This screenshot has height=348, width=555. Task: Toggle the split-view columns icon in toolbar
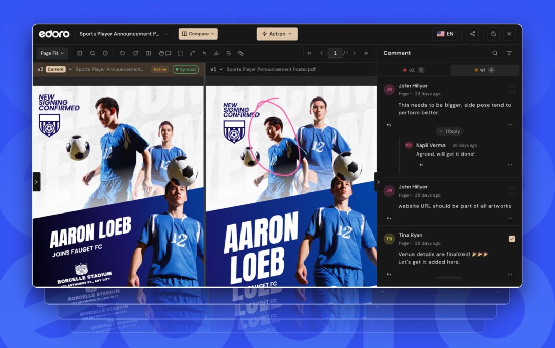(x=149, y=53)
